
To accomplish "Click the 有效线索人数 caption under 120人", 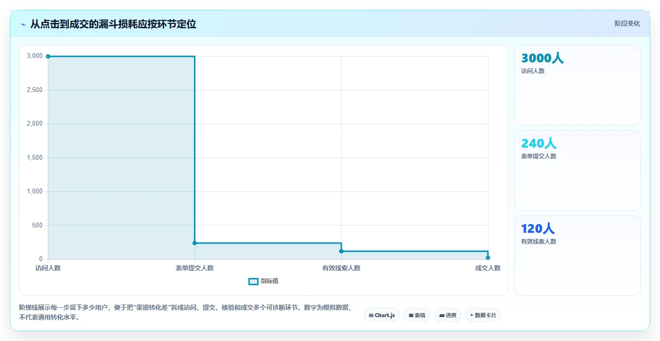I will click(539, 242).
